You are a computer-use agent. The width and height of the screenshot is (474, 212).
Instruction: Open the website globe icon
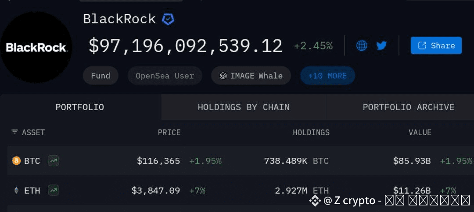pyautogui.click(x=362, y=46)
